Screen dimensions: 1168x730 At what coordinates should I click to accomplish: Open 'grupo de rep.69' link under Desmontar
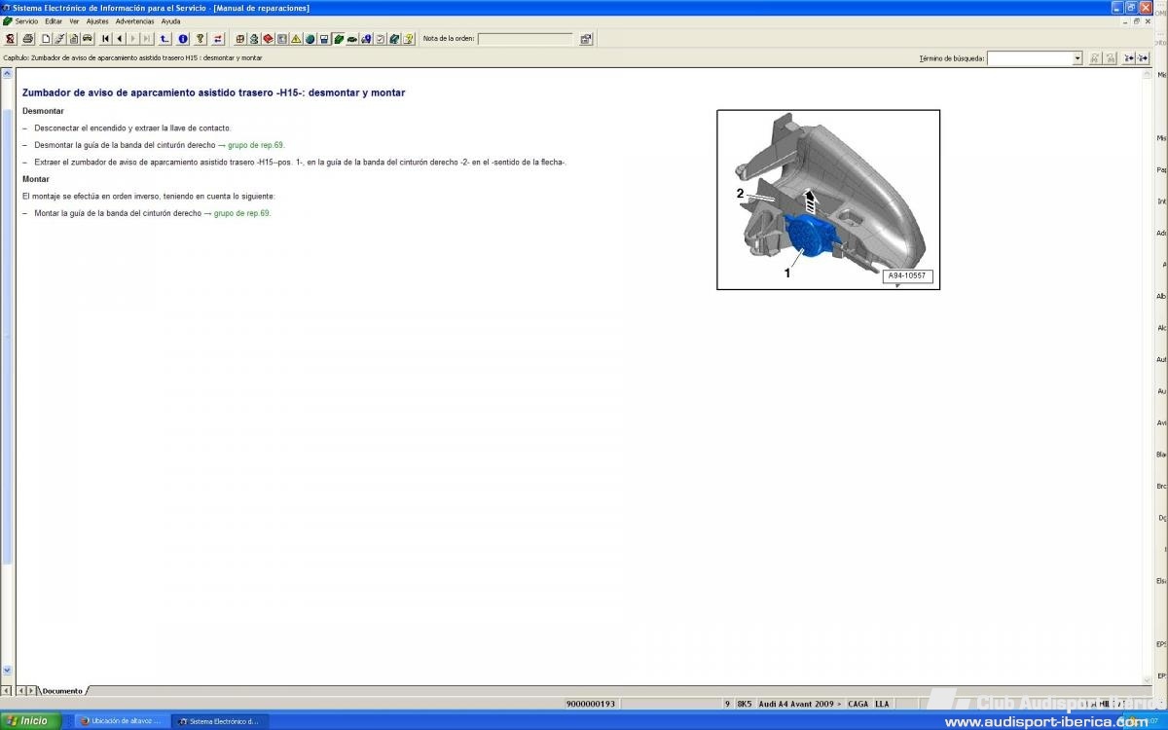(x=256, y=145)
